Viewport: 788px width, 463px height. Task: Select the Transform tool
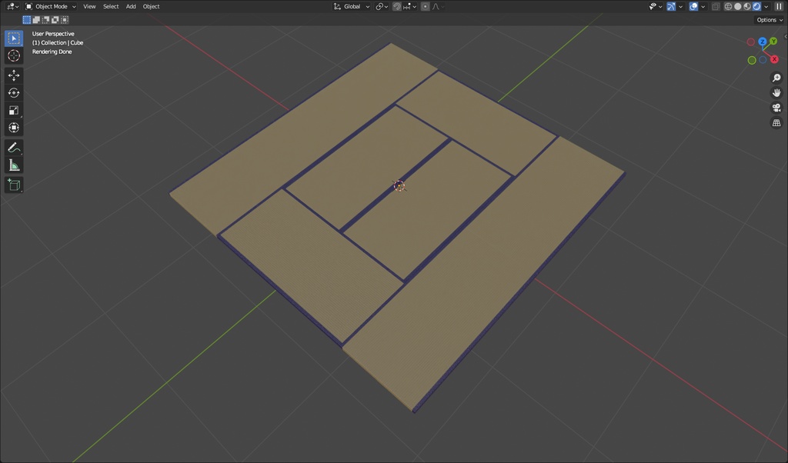pos(14,128)
